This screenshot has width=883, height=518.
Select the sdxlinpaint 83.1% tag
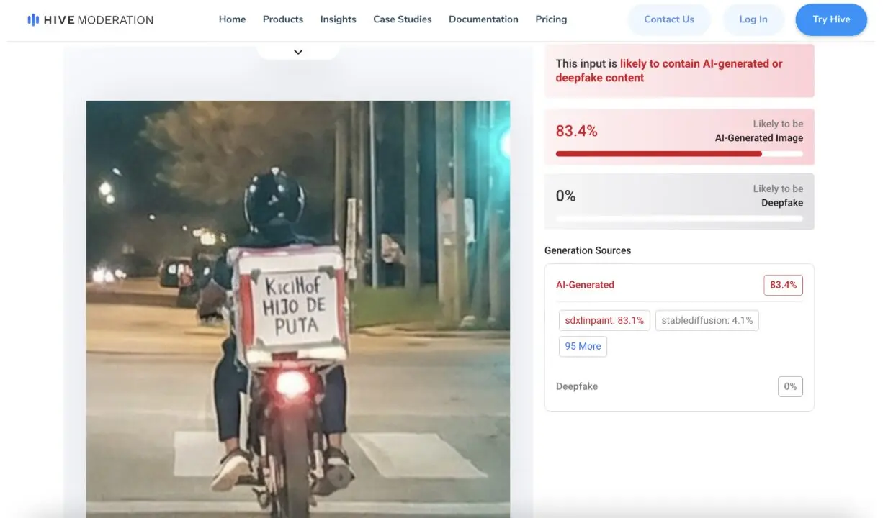pyautogui.click(x=604, y=320)
